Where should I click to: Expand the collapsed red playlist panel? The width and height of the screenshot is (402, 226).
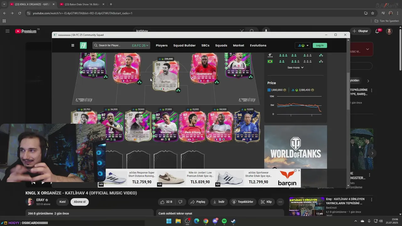(x=367, y=49)
